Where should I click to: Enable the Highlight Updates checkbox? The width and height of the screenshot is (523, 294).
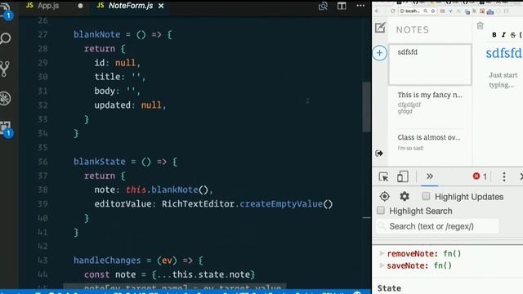coord(426,196)
